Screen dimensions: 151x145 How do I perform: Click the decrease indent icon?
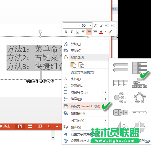point(107,25)
